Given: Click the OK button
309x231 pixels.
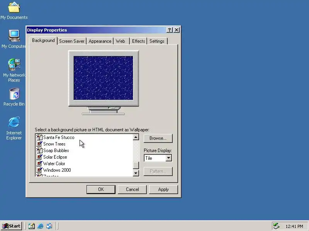Looking at the screenshot, I should click(101, 189).
